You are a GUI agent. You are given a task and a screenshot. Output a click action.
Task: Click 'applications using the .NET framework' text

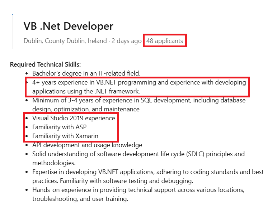click(86, 91)
